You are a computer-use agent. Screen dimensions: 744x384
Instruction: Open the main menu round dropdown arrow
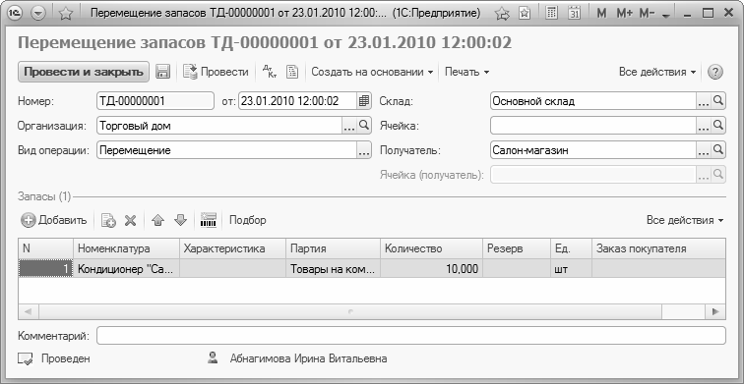pyautogui.click(x=38, y=13)
